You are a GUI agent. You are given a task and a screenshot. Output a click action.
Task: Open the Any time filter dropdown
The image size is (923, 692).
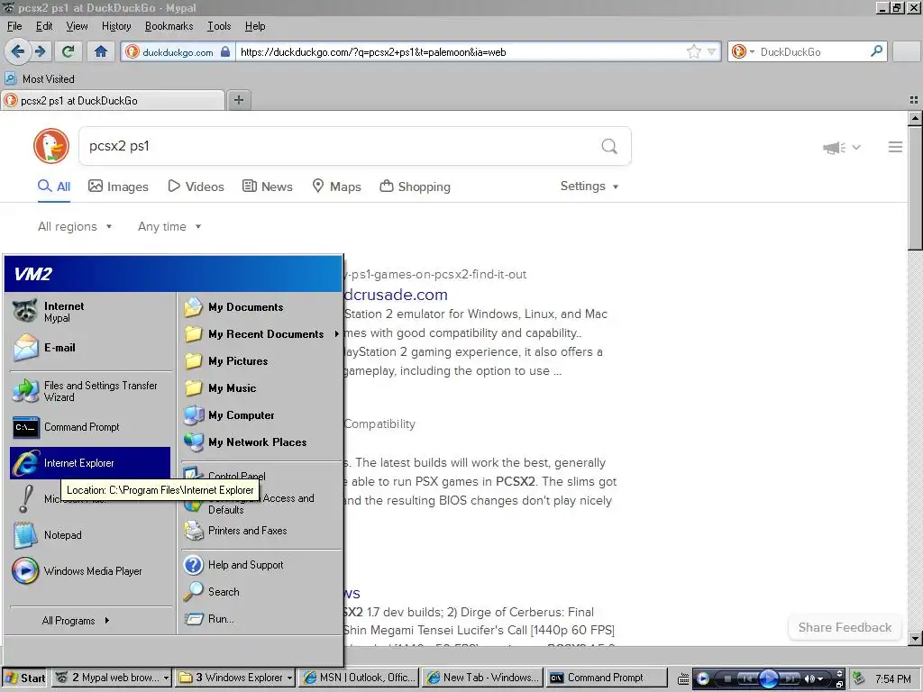pyautogui.click(x=169, y=226)
